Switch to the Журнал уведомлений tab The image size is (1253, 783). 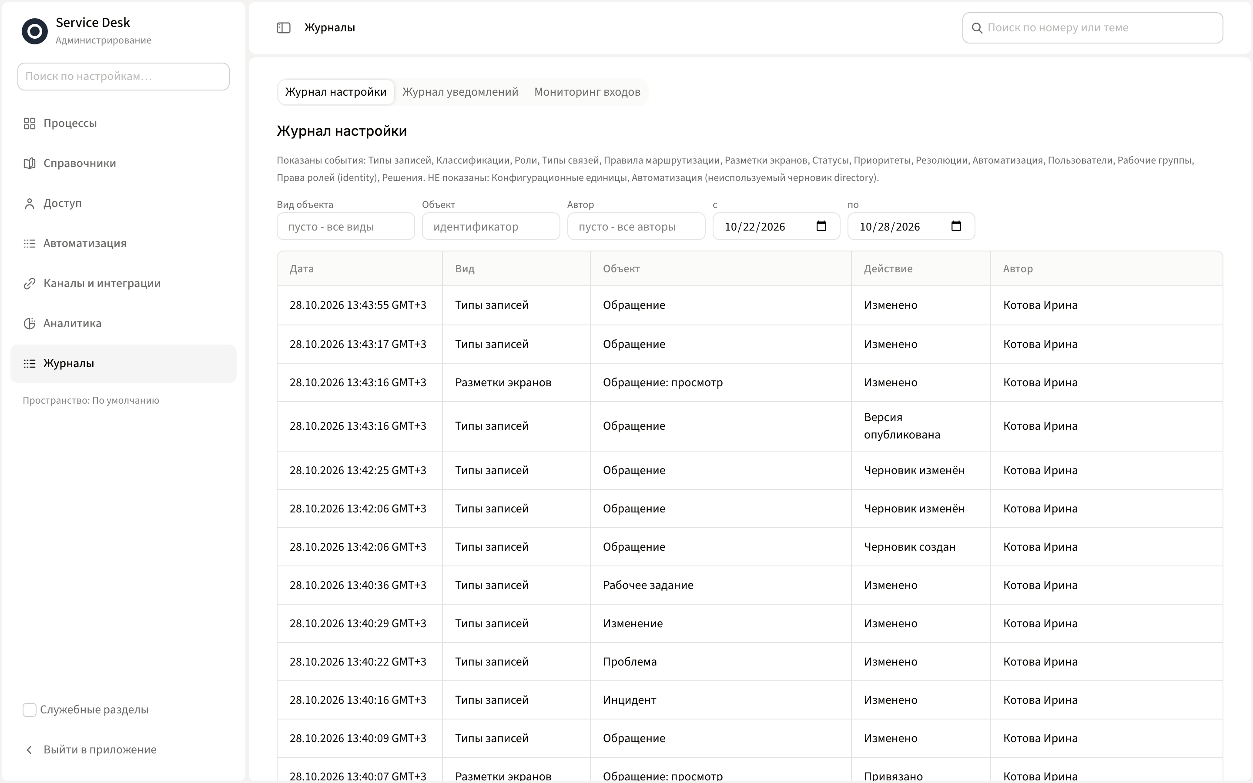pyautogui.click(x=460, y=92)
